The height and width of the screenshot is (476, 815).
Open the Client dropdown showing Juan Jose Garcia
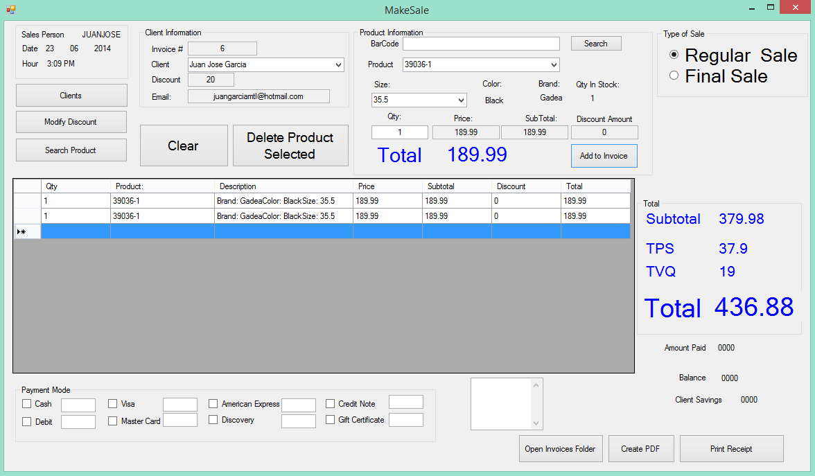(338, 65)
